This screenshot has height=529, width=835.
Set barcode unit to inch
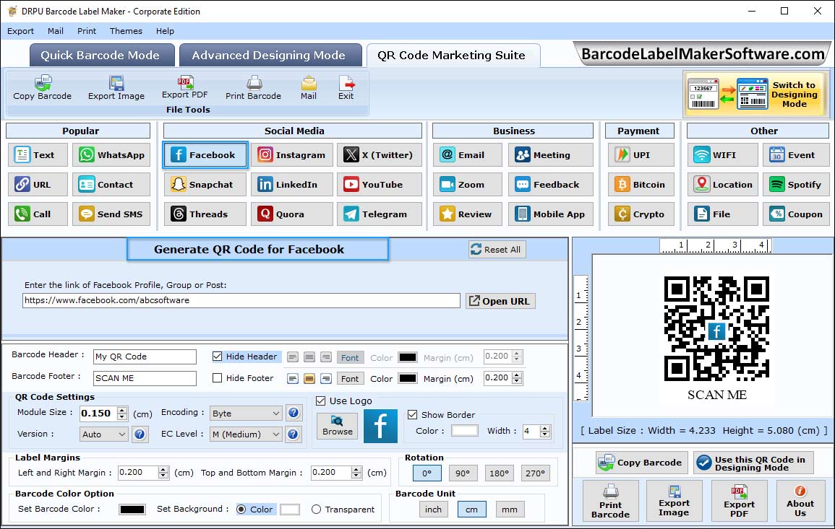point(433,510)
